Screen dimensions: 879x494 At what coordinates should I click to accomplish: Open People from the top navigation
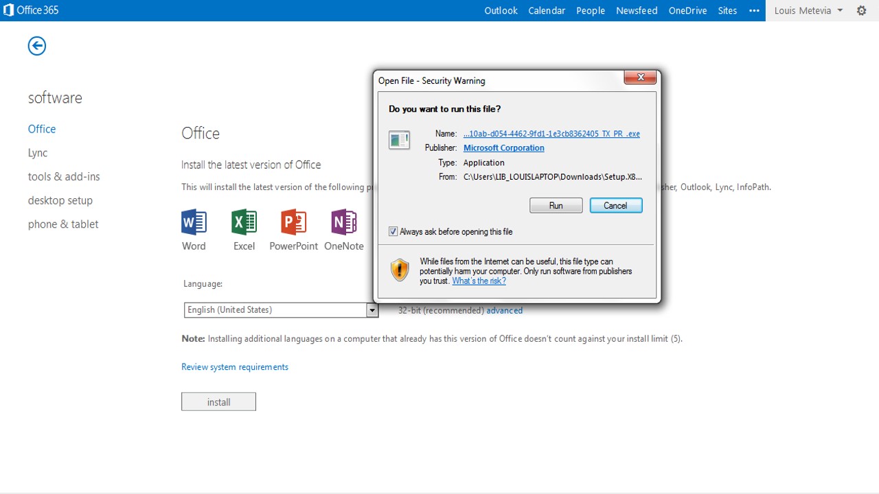pos(591,10)
